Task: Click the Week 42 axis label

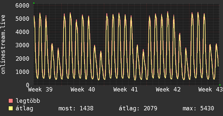Action: coord(168,90)
